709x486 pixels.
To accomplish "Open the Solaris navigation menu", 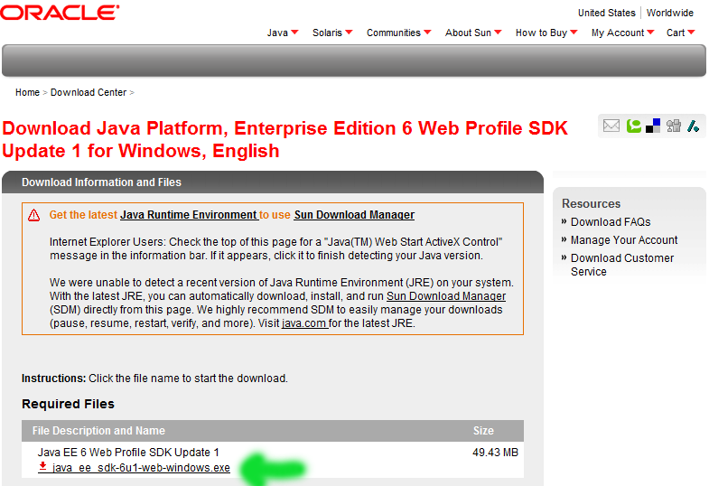I will (327, 33).
